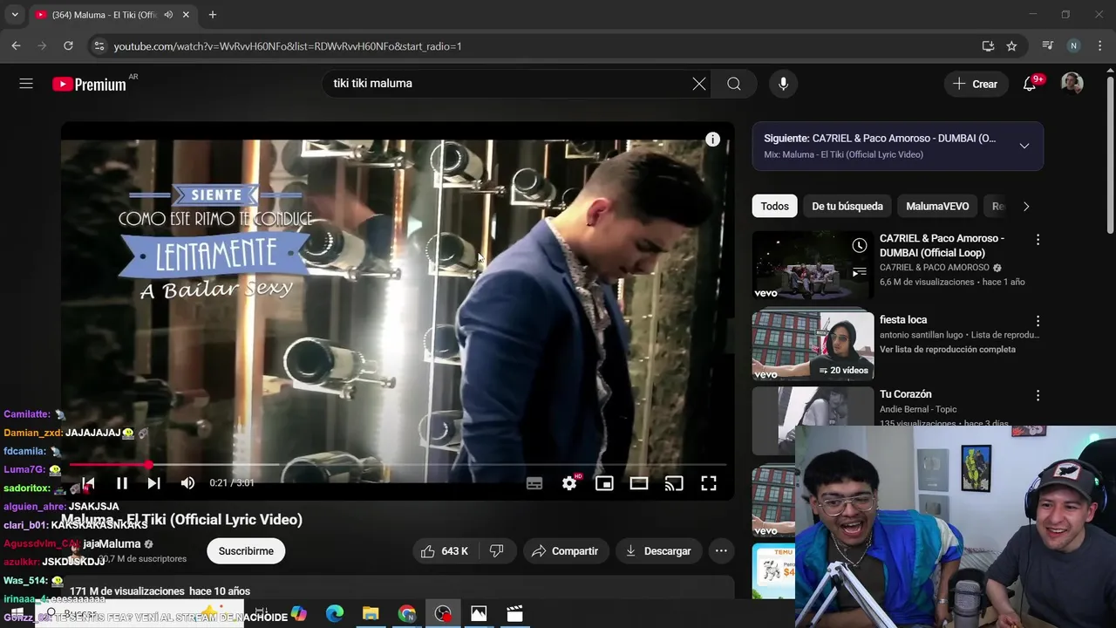The image size is (1116, 628).
Task: Show more filter chips with arrow
Action: [x=1026, y=207]
